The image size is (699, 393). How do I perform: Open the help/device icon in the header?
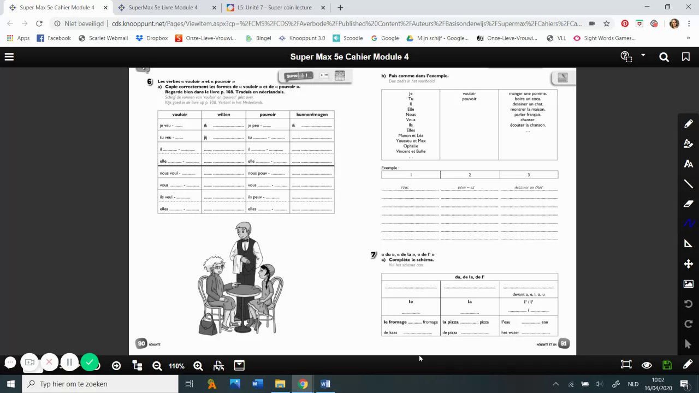(x=626, y=57)
